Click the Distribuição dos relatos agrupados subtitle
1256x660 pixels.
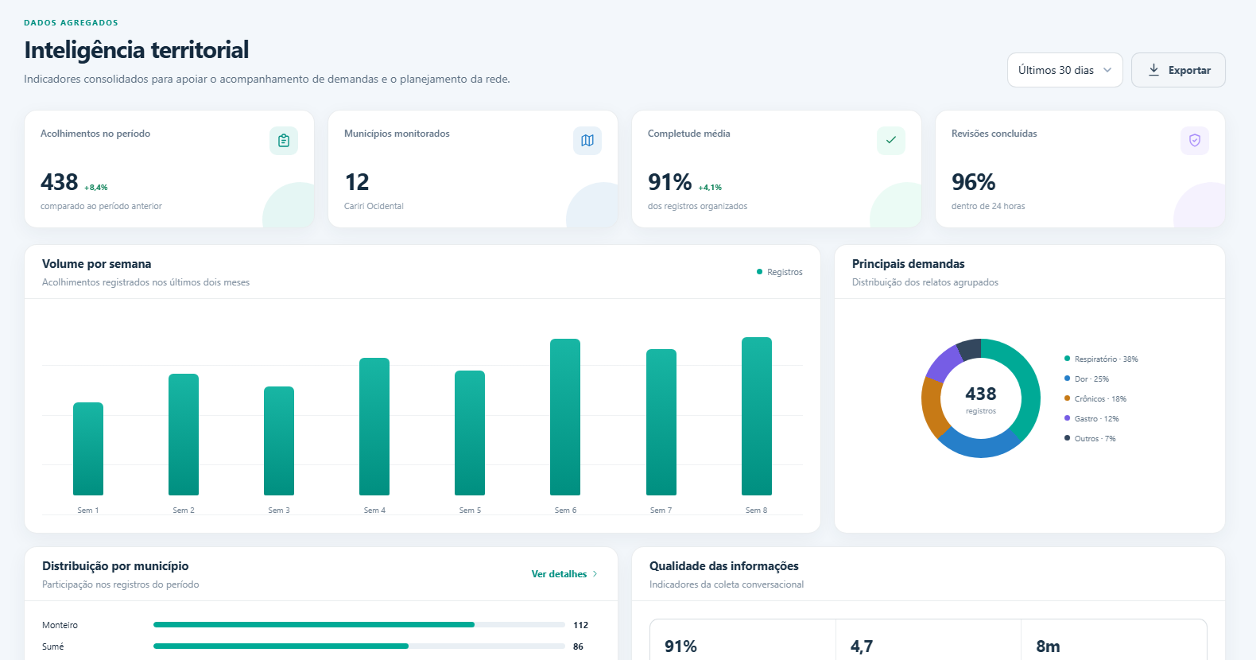click(925, 282)
